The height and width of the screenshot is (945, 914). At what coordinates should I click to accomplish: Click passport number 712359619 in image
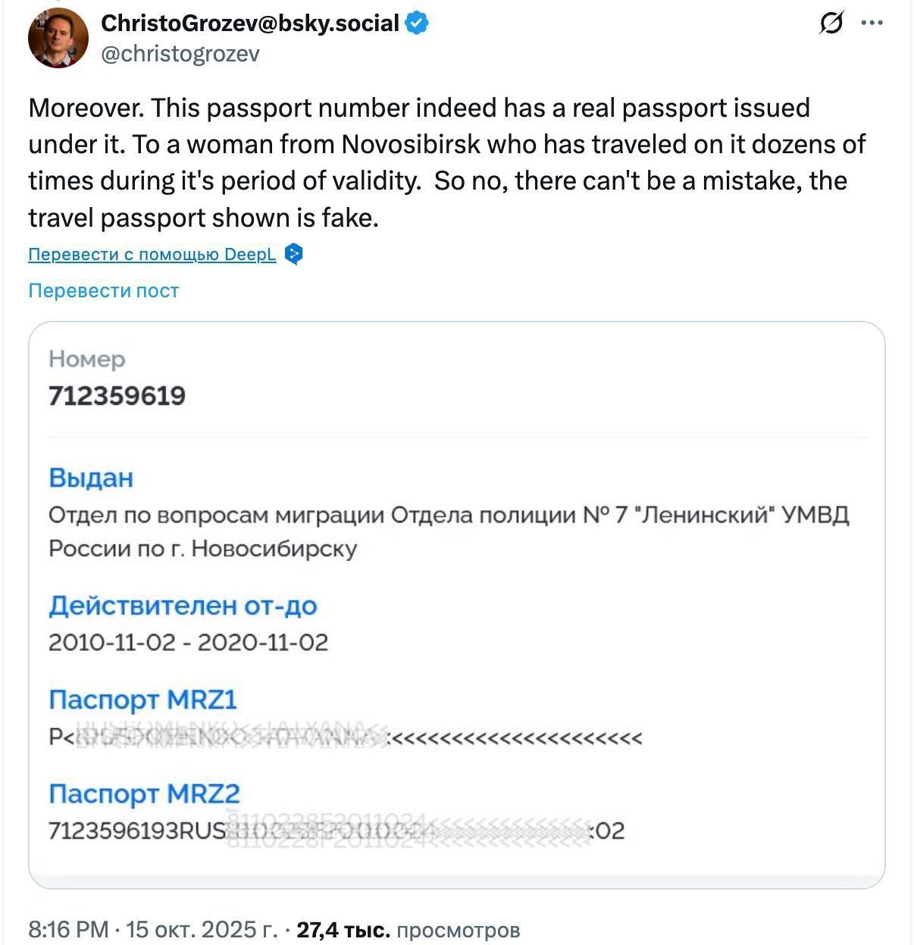pyautogui.click(x=117, y=396)
